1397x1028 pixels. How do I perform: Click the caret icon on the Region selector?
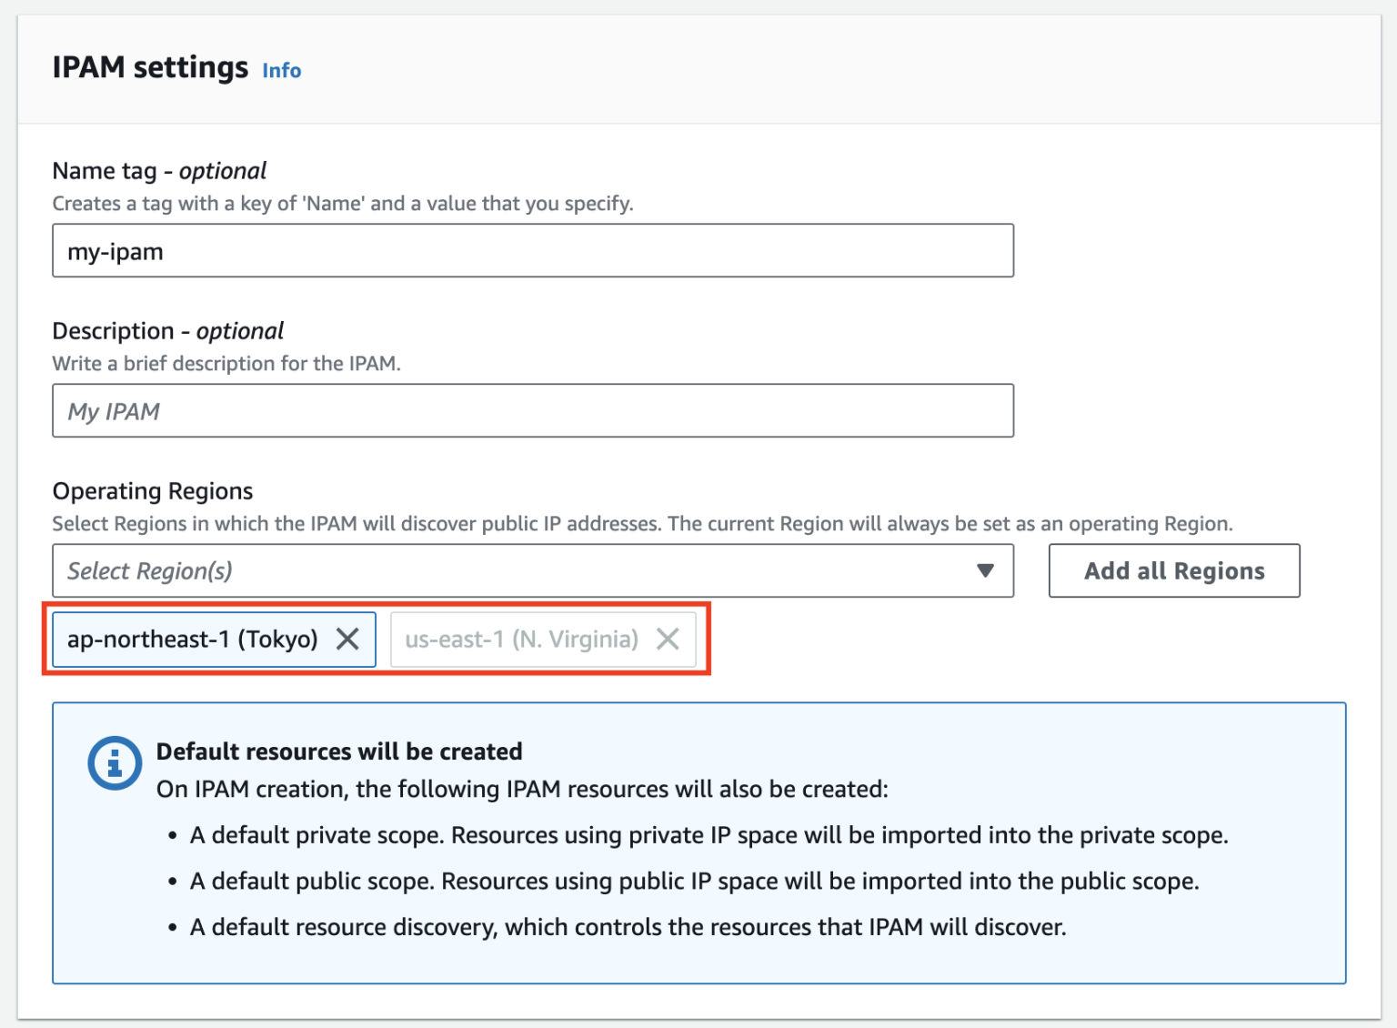tap(985, 570)
